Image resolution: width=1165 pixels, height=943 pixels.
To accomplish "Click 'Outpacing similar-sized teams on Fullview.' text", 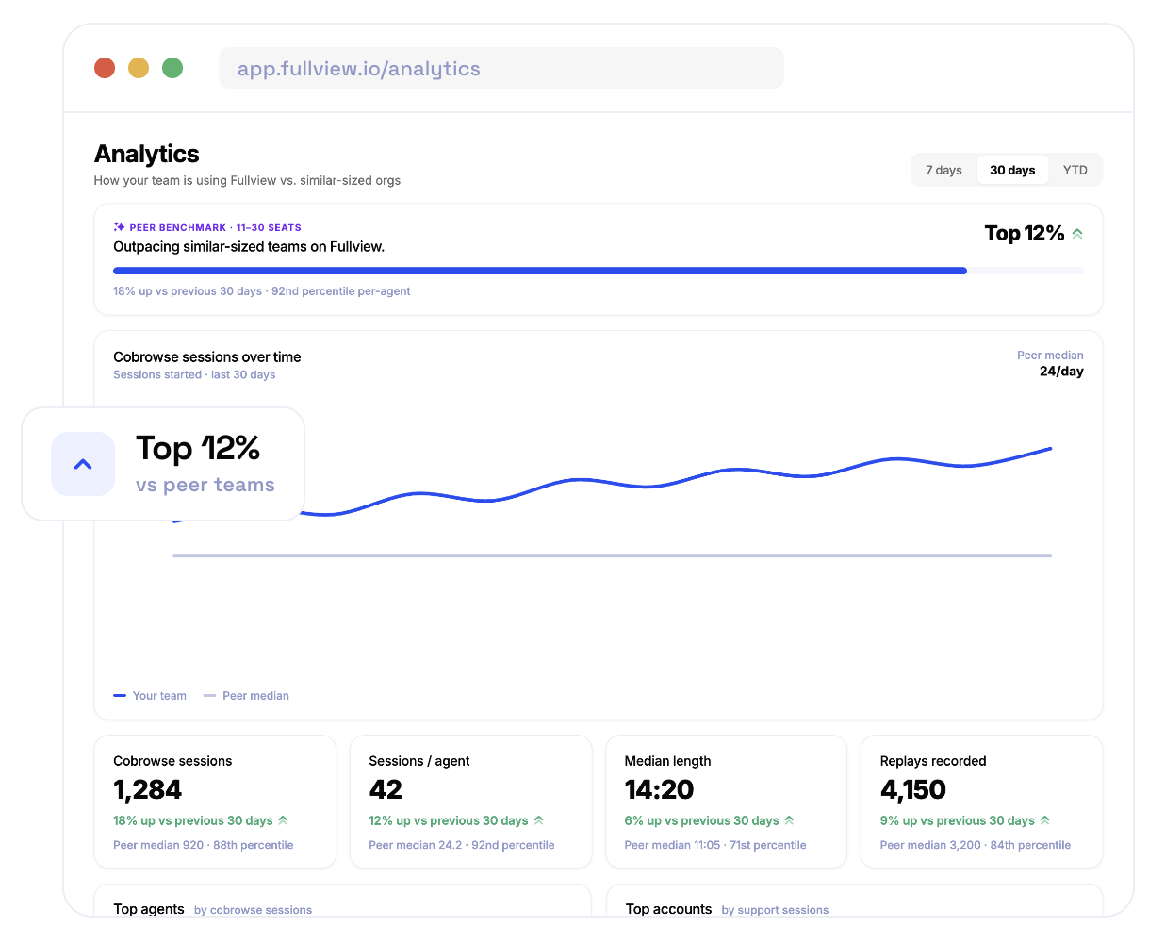I will coord(249,247).
